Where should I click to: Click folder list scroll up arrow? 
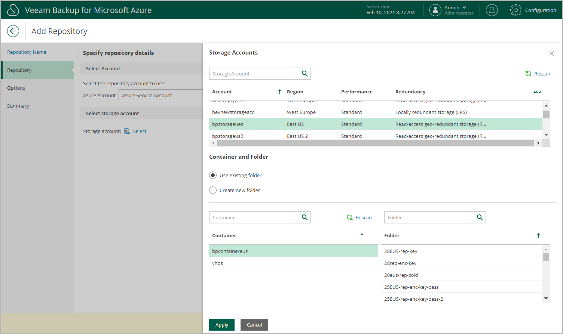(546, 249)
